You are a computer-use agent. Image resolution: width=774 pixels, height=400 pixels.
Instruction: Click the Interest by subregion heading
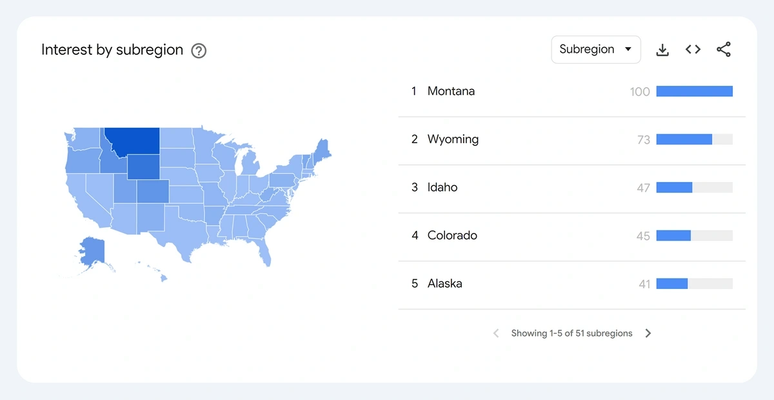click(x=112, y=50)
